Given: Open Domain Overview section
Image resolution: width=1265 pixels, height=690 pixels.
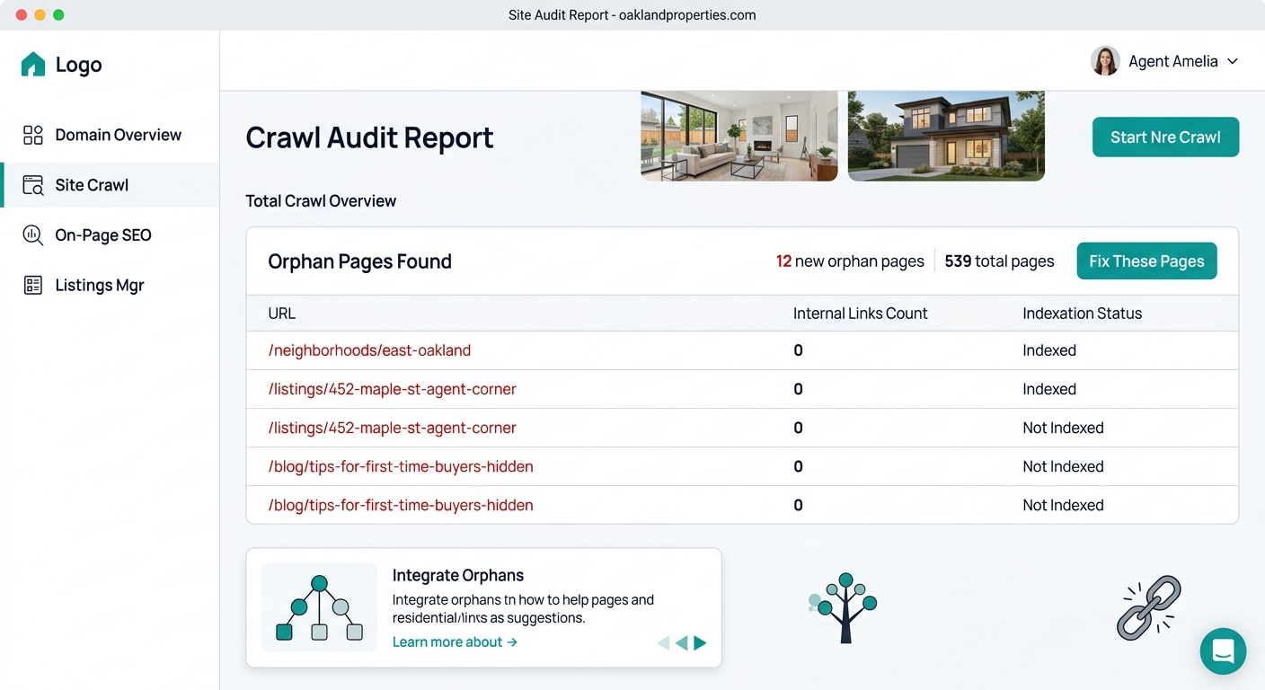Looking at the screenshot, I should point(110,135).
